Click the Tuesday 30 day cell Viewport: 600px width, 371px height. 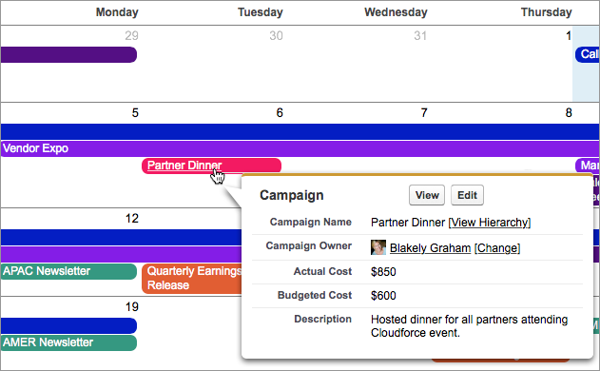[x=216, y=64]
